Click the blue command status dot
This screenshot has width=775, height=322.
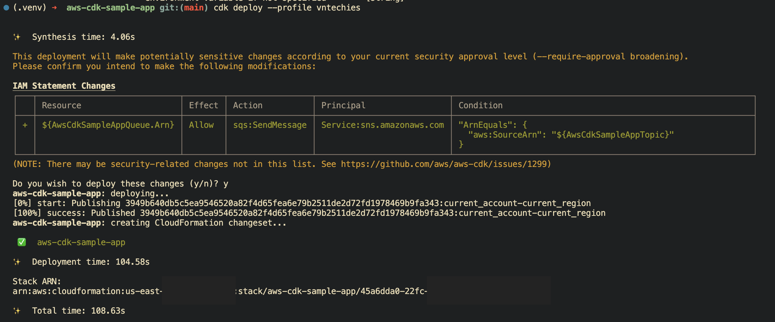6,8
